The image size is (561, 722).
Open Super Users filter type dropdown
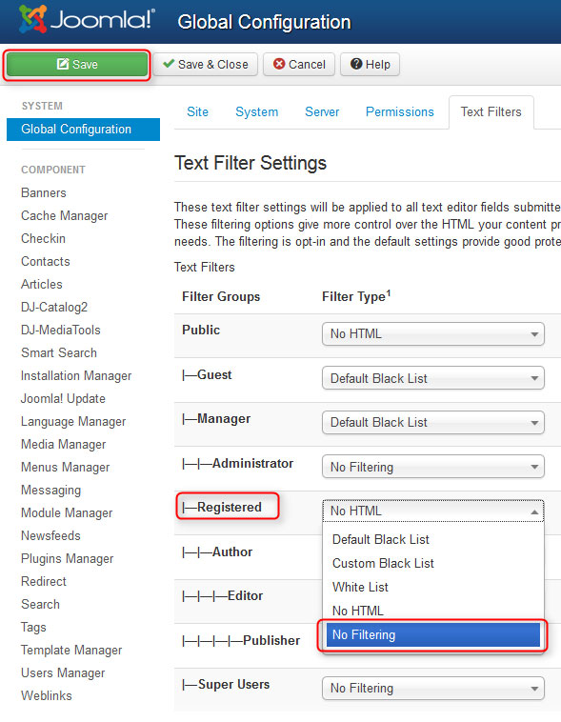tap(433, 688)
